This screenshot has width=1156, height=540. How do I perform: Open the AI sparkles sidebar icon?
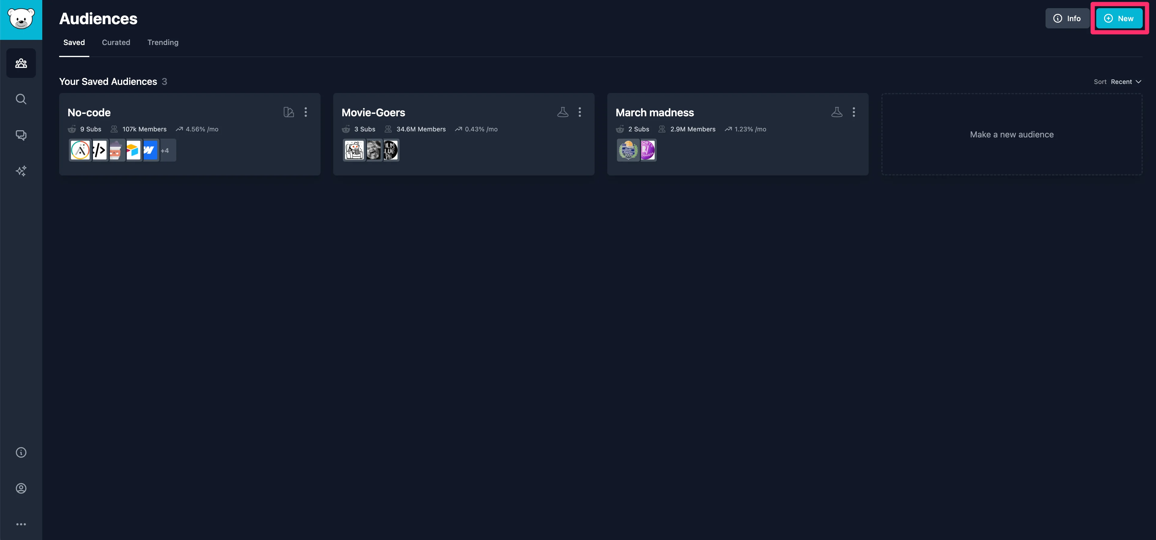(21, 171)
